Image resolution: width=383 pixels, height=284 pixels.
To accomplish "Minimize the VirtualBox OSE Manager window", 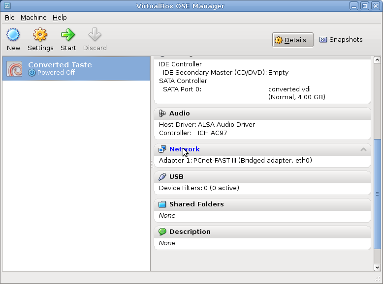I will coord(353,6).
